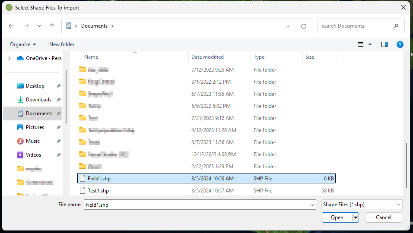Image resolution: width=413 pixels, height=233 pixels.
Task: Open the Downloads quick access folder
Action: [38, 100]
